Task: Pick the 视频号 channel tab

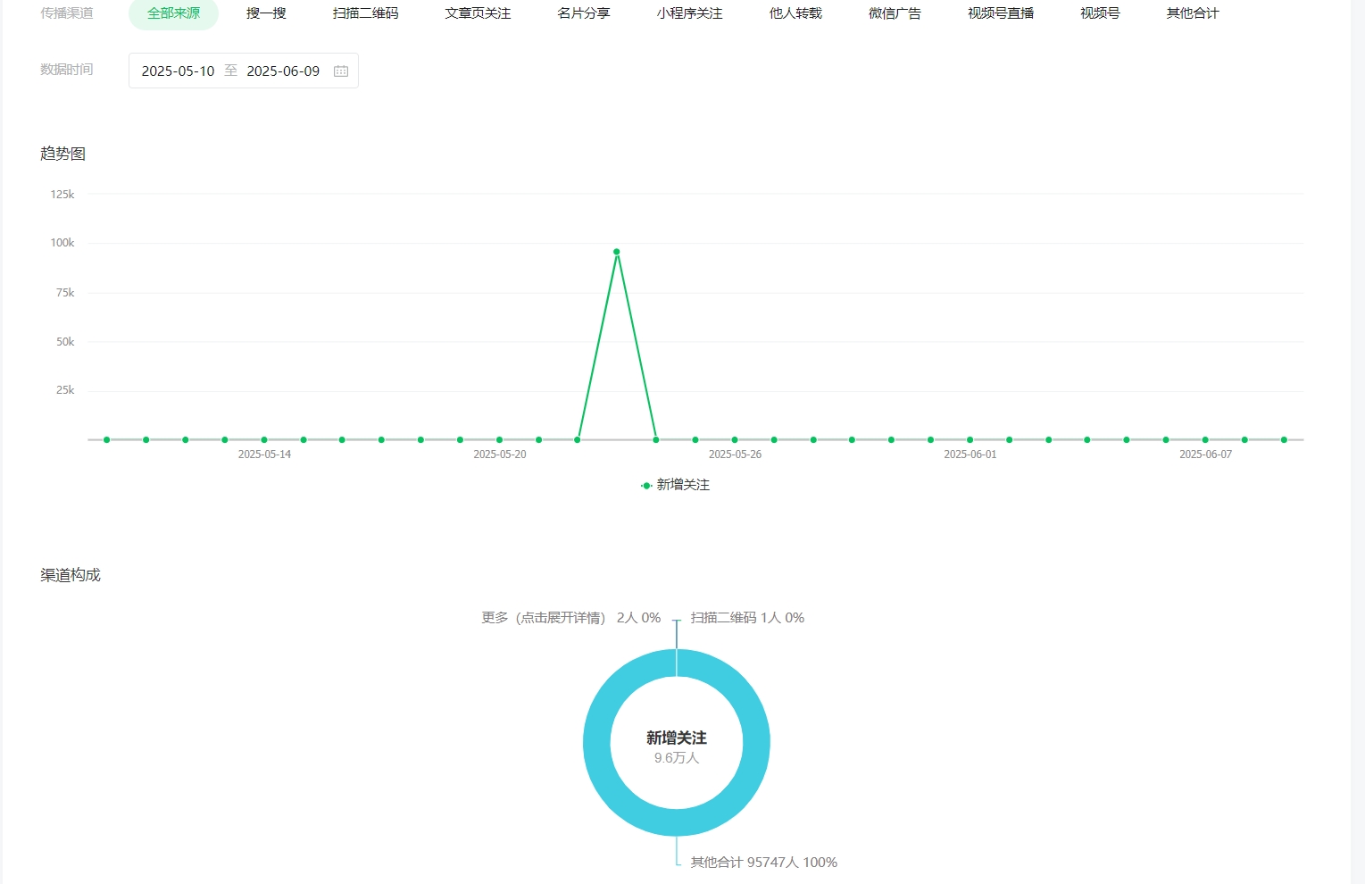Action: [1100, 13]
